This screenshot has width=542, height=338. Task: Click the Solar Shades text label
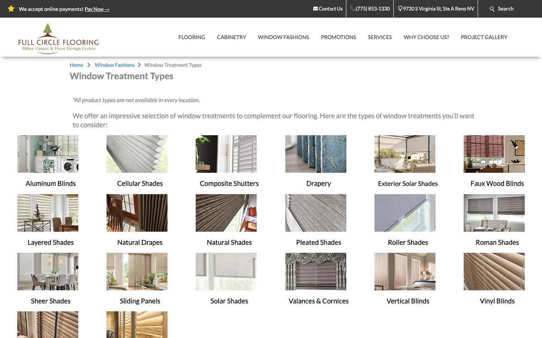(229, 301)
